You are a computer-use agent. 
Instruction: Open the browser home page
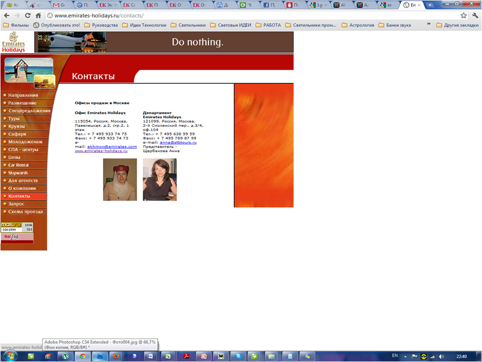coord(38,16)
